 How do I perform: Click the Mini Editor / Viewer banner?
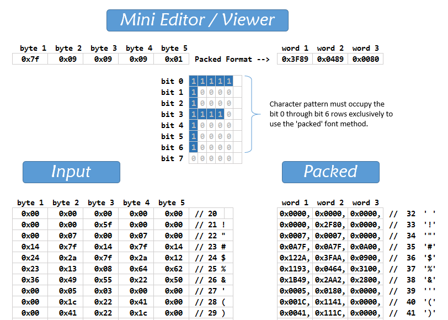[x=197, y=20]
